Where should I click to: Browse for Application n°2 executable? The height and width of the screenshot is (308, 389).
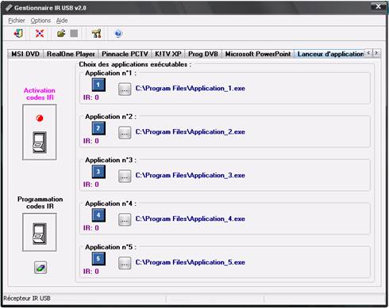125,132
